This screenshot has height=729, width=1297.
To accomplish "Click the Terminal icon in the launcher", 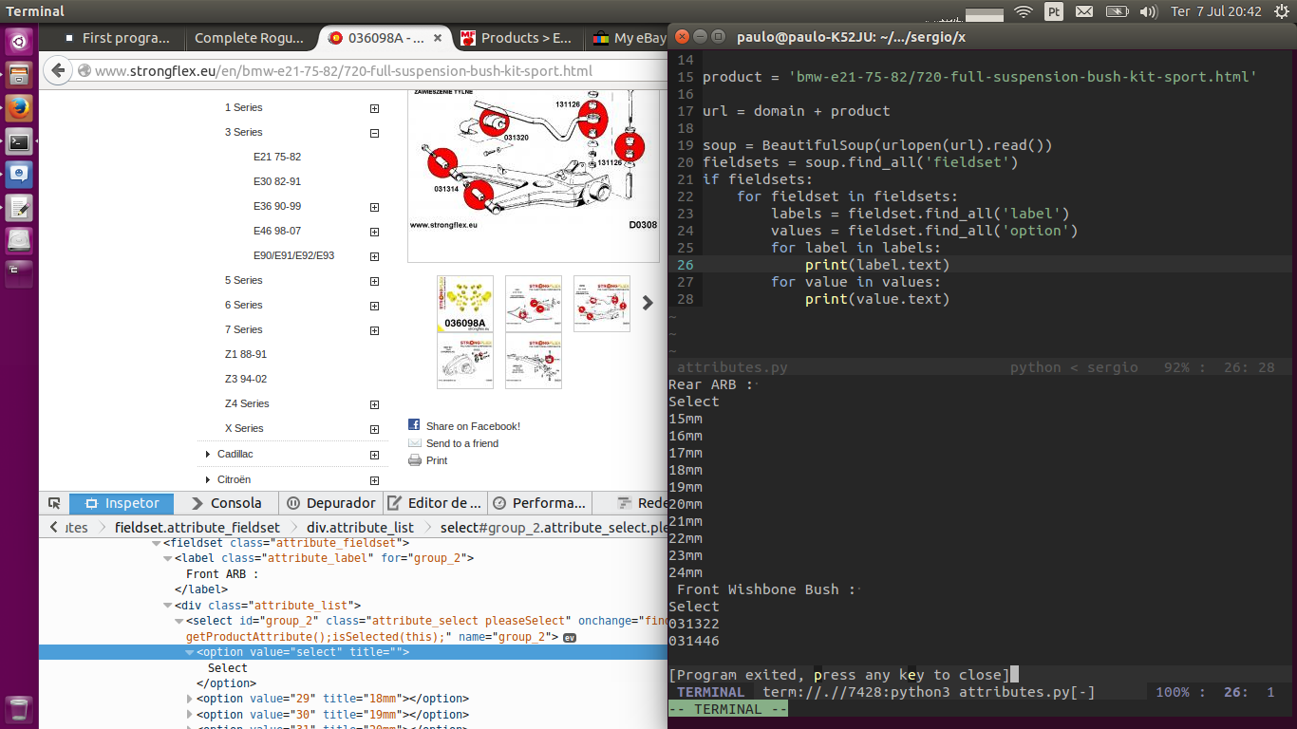I will (x=19, y=141).
